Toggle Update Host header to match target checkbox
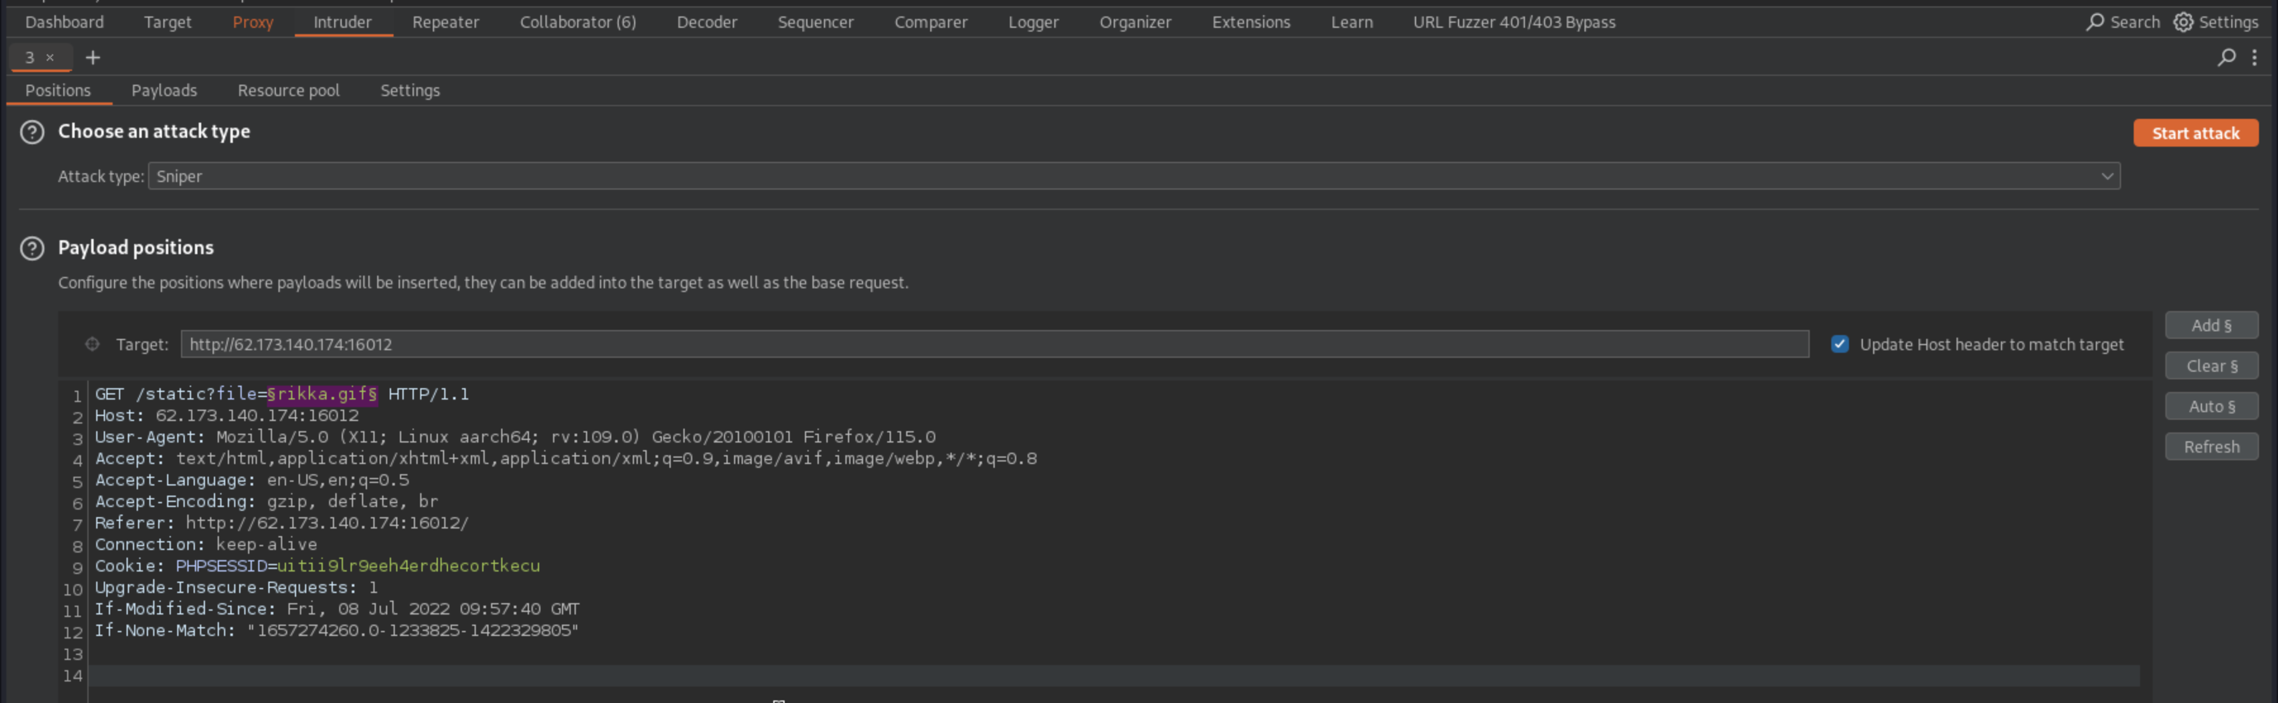 pyautogui.click(x=1839, y=345)
